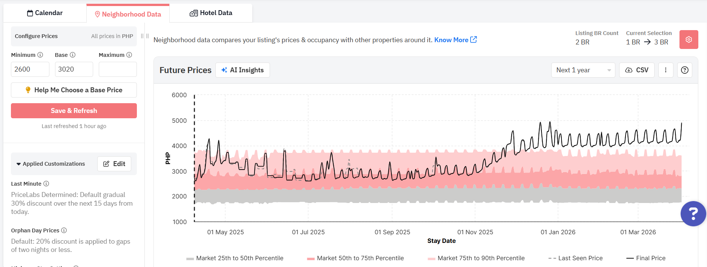Click the Last Minute info icon
The width and height of the screenshot is (707, 267).
pos(46,184)
